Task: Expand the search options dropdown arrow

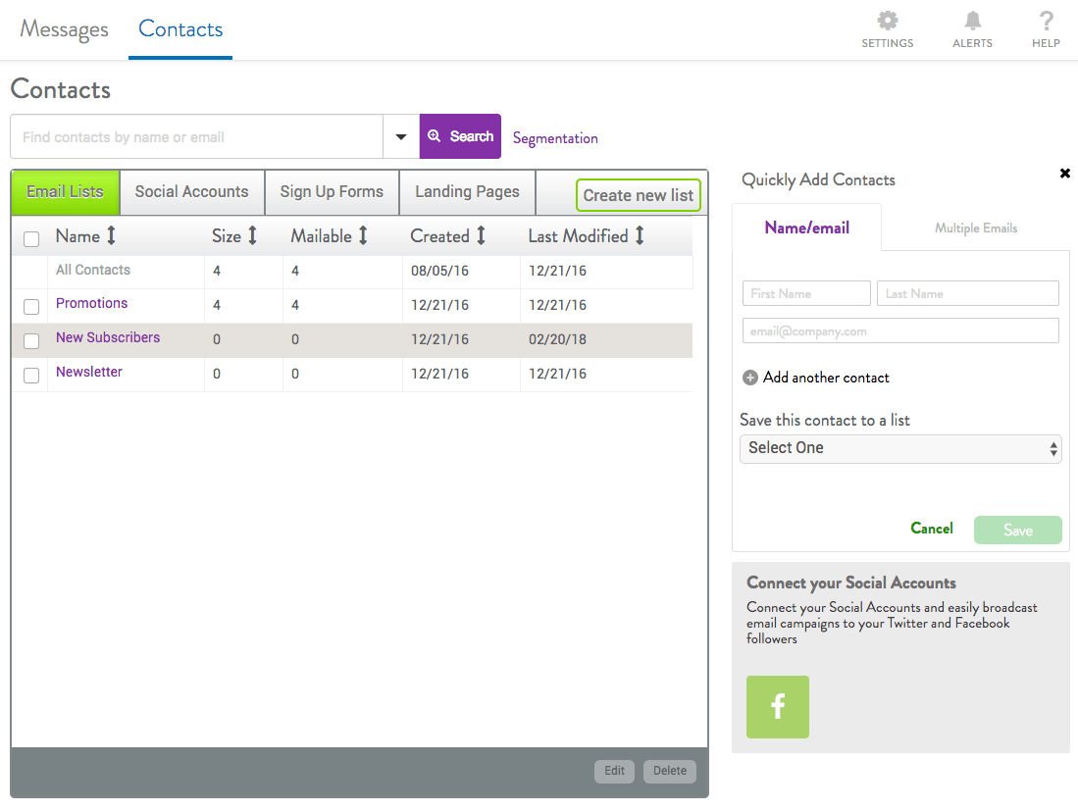Action: pos(401,137)
